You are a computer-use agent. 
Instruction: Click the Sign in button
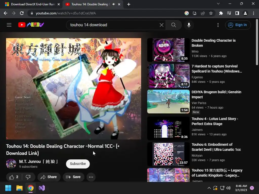(x=238, y=25)
